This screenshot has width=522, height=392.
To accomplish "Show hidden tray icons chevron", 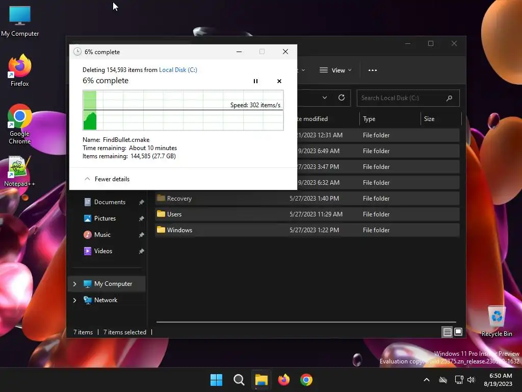I will (x=427, y=380).
